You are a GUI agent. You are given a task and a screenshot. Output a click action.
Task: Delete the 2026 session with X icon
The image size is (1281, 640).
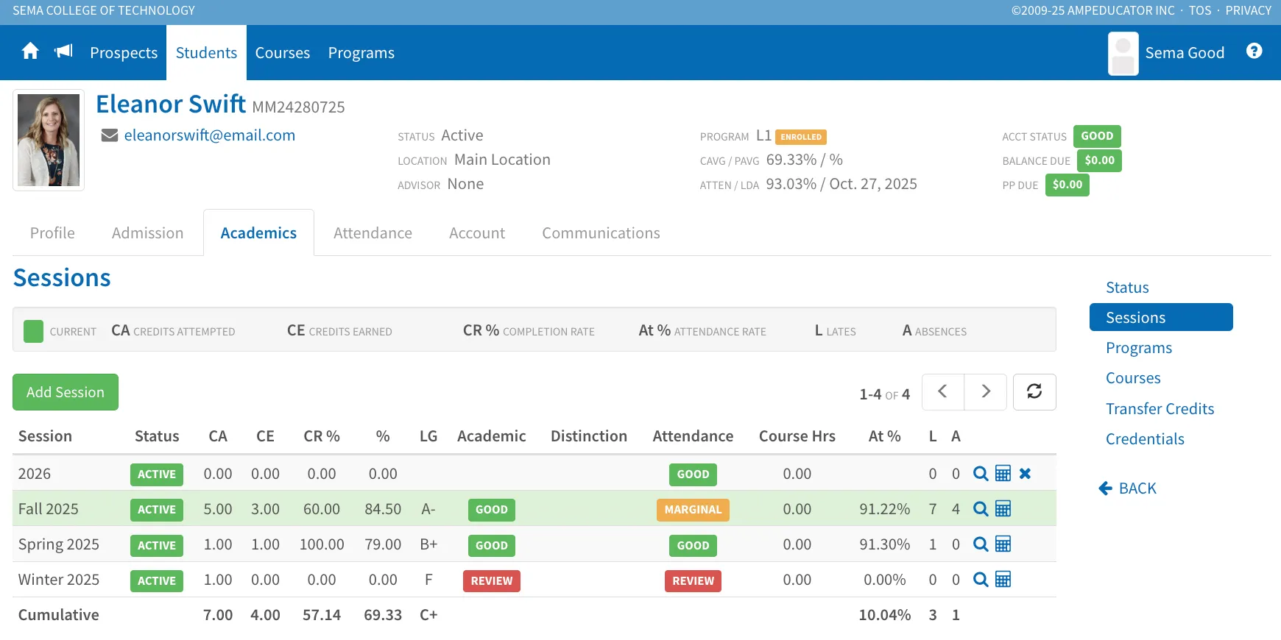[x=1025, y=474]
